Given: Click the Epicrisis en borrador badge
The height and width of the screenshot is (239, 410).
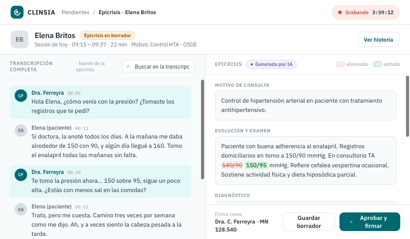Looking at the screenshot, I should tap(107, 35).
